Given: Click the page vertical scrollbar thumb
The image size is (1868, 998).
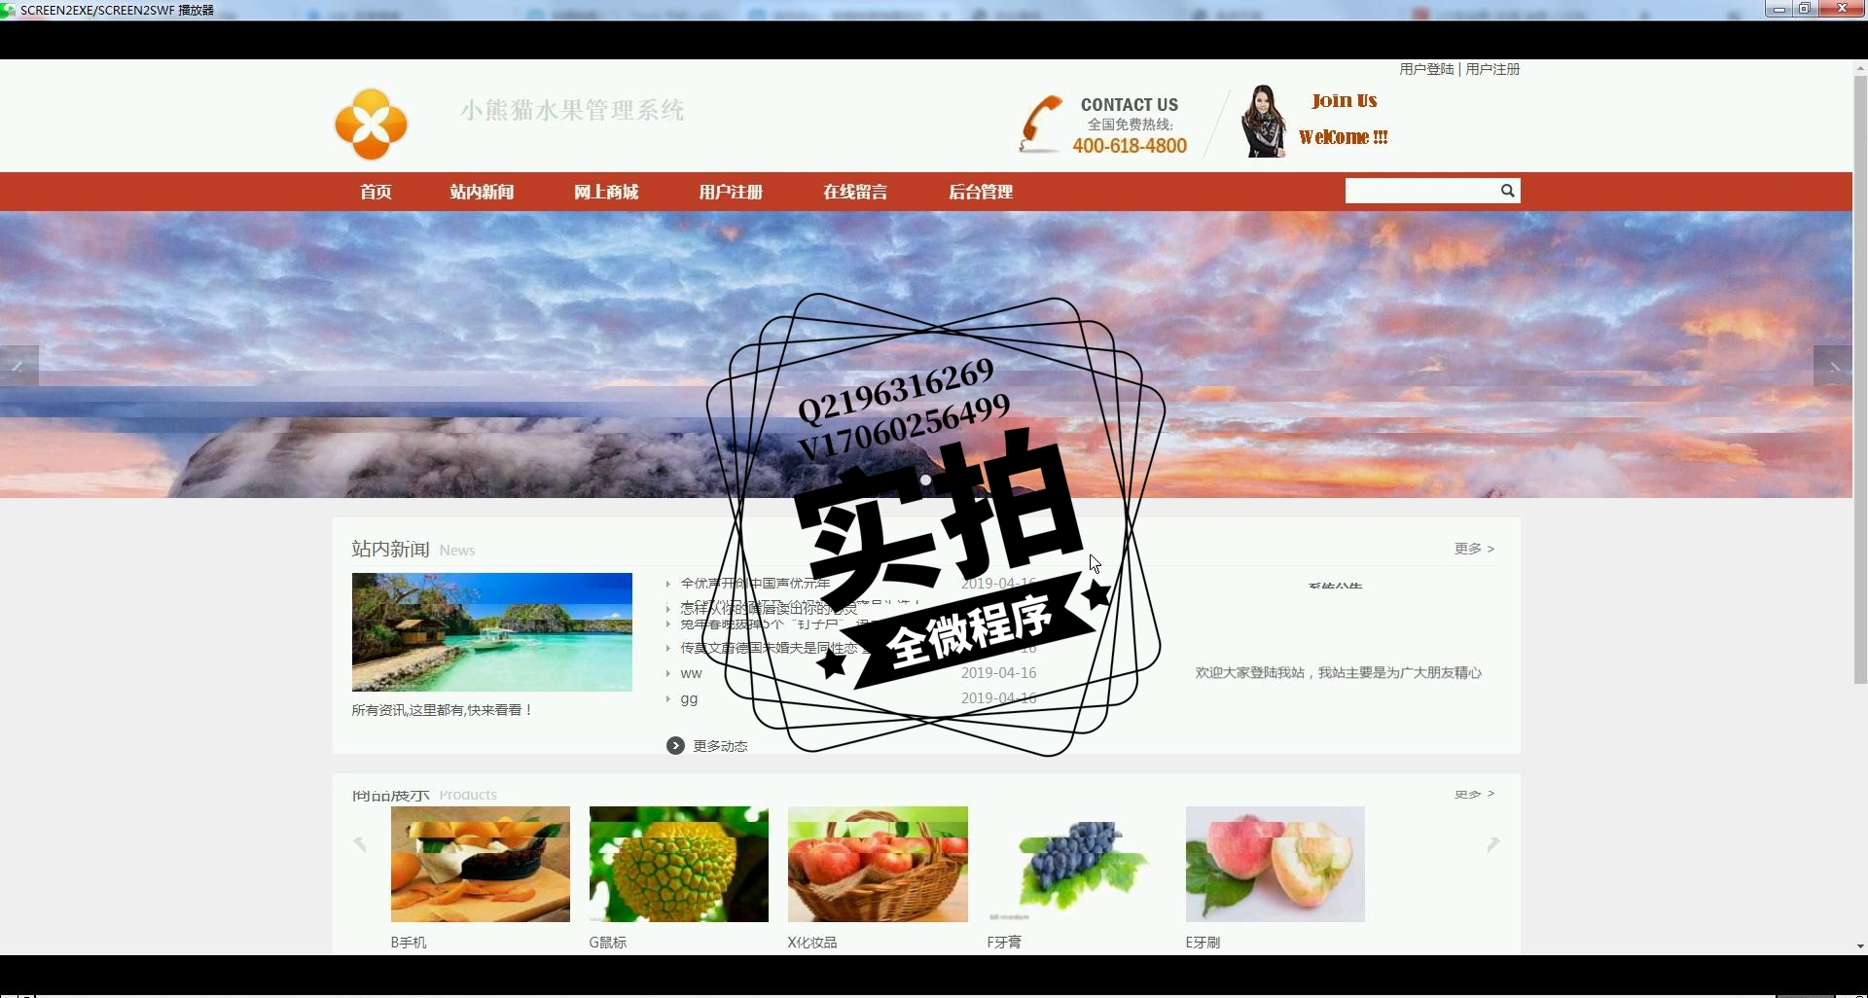Looking at the screenshot, I should coord(1860,379).
